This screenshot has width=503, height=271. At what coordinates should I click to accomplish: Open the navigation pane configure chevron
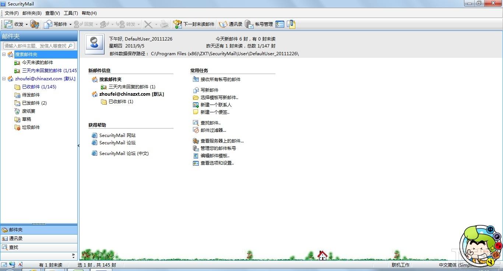73,255
